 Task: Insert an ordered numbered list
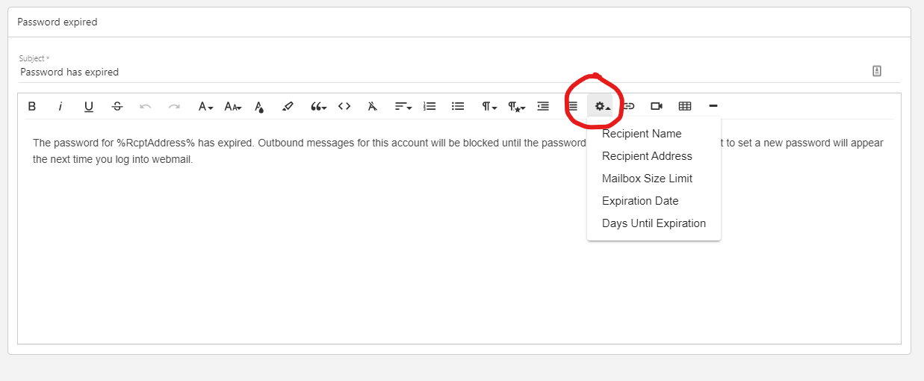[430, 106]
